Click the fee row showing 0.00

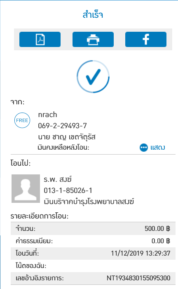coord(93,241)
